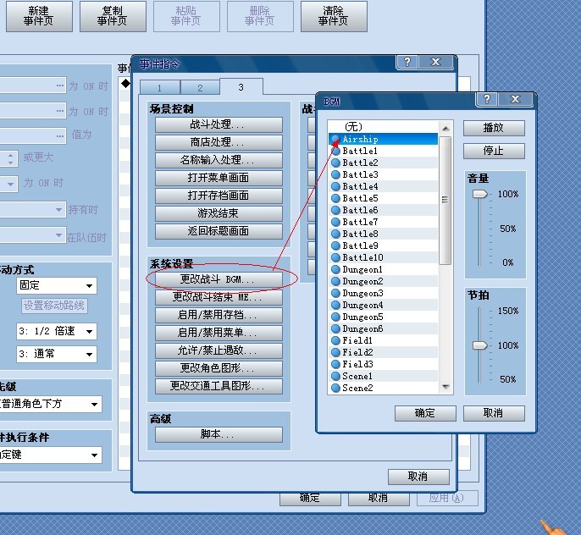Click 新建事件页 button
Viewport: 581px width, 535px height.
pos(39,16)
